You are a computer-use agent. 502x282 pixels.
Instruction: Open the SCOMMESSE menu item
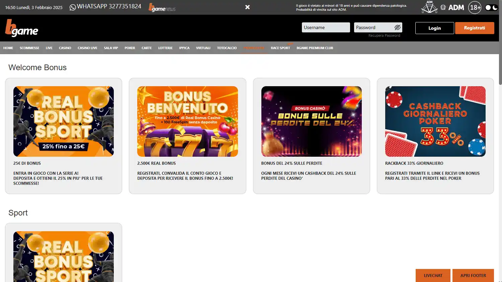[x=29, y=48]
